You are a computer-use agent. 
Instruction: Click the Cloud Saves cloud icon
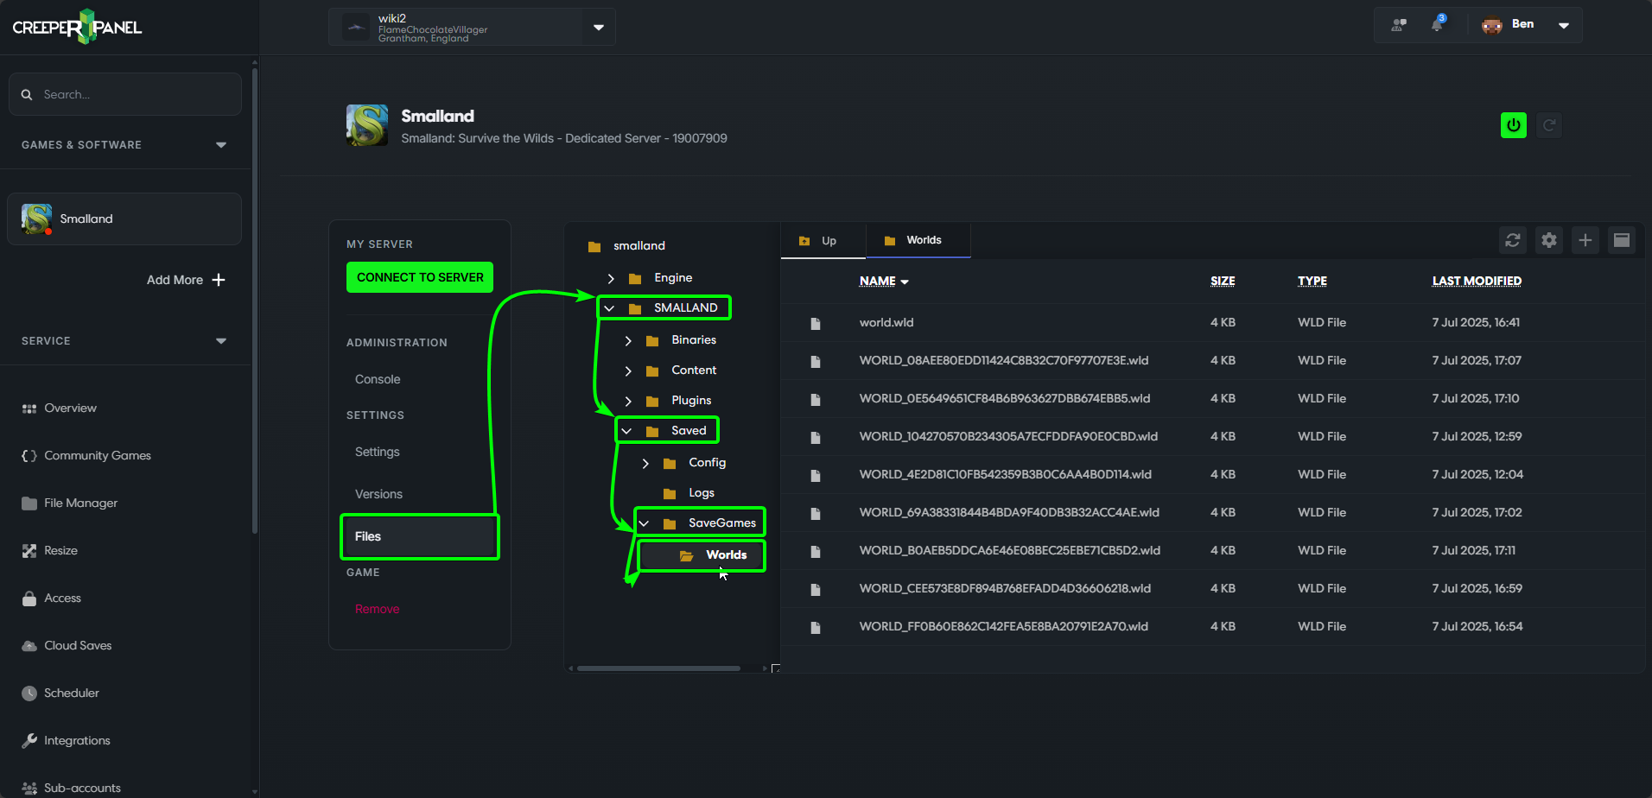(29, 646)
